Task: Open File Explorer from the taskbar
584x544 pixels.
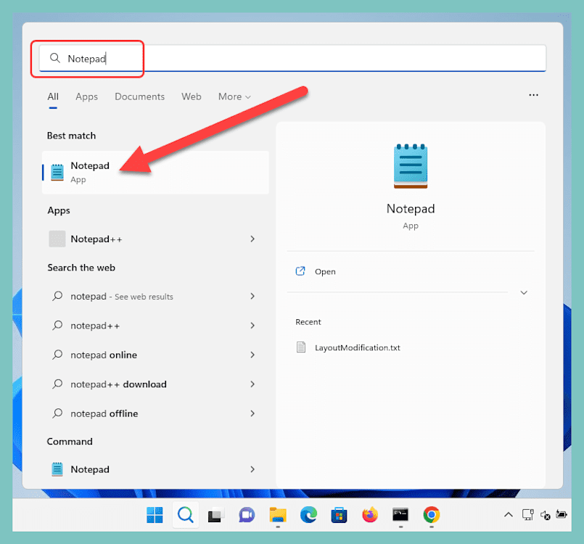Action: point(277,515)
